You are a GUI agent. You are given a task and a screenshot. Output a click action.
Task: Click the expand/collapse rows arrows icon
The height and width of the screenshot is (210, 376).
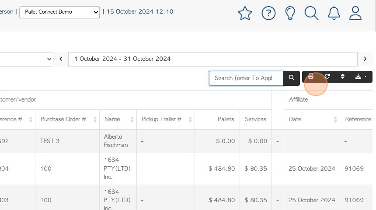343,77
